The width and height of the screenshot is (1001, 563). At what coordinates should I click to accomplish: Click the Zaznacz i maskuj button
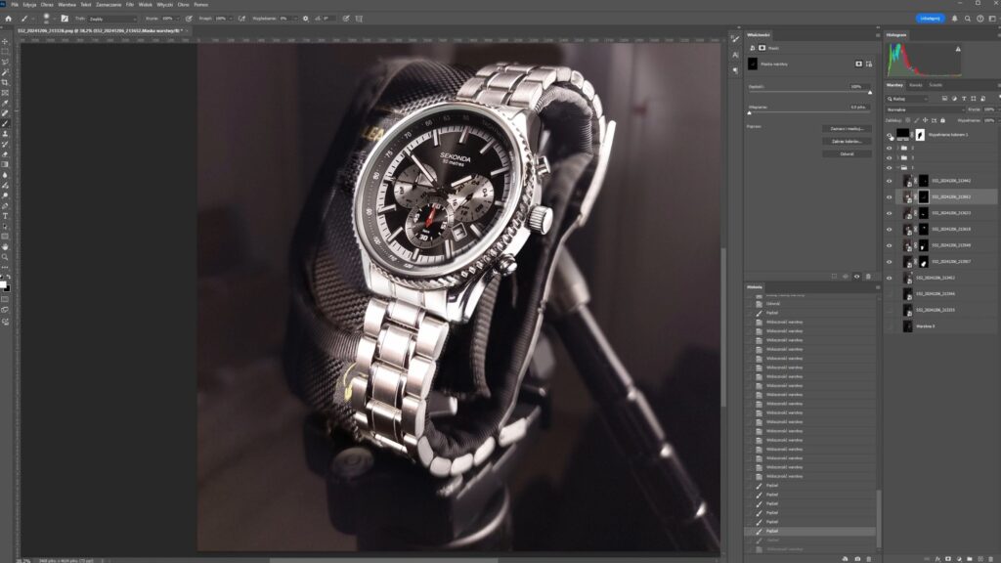coord(847,128)
